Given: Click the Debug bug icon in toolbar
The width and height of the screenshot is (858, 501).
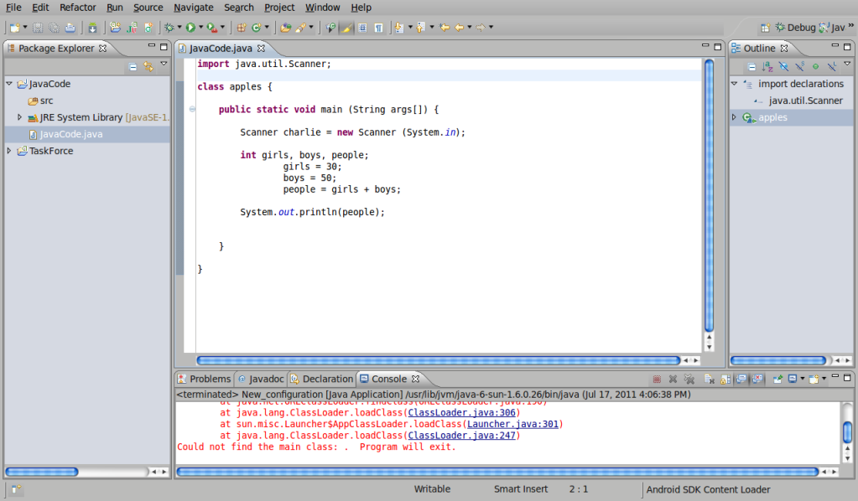Looking at the screenshot, I should coord(169,28).
